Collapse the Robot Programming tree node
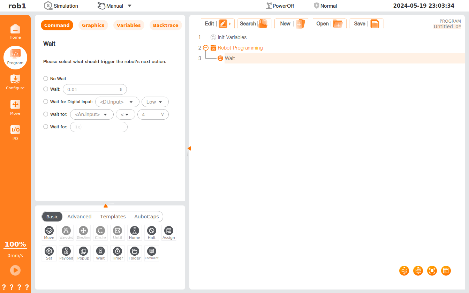 click(206, 48)
